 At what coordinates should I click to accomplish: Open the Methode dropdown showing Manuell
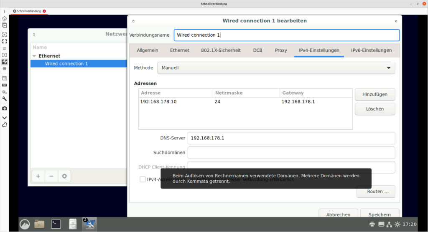click(276, 68)
